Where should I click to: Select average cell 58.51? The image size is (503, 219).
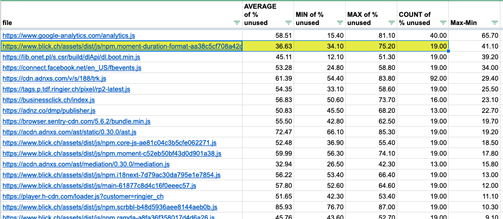click(x=268, y=35)
